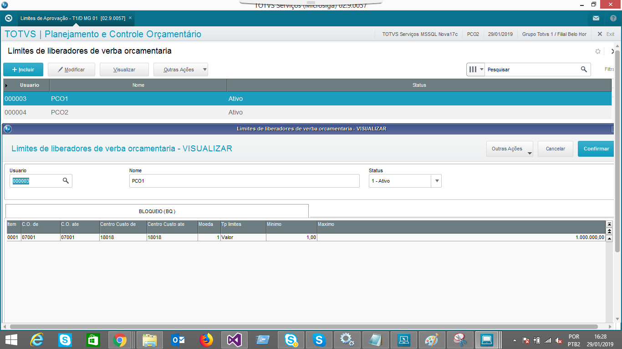The width and height of the screenshot is (622, 349).
Task: Click the Confirmar button
Action: pos(596,149)
